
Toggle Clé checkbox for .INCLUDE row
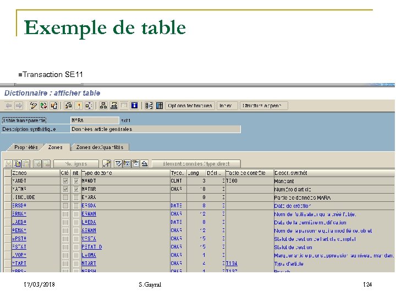65,197
